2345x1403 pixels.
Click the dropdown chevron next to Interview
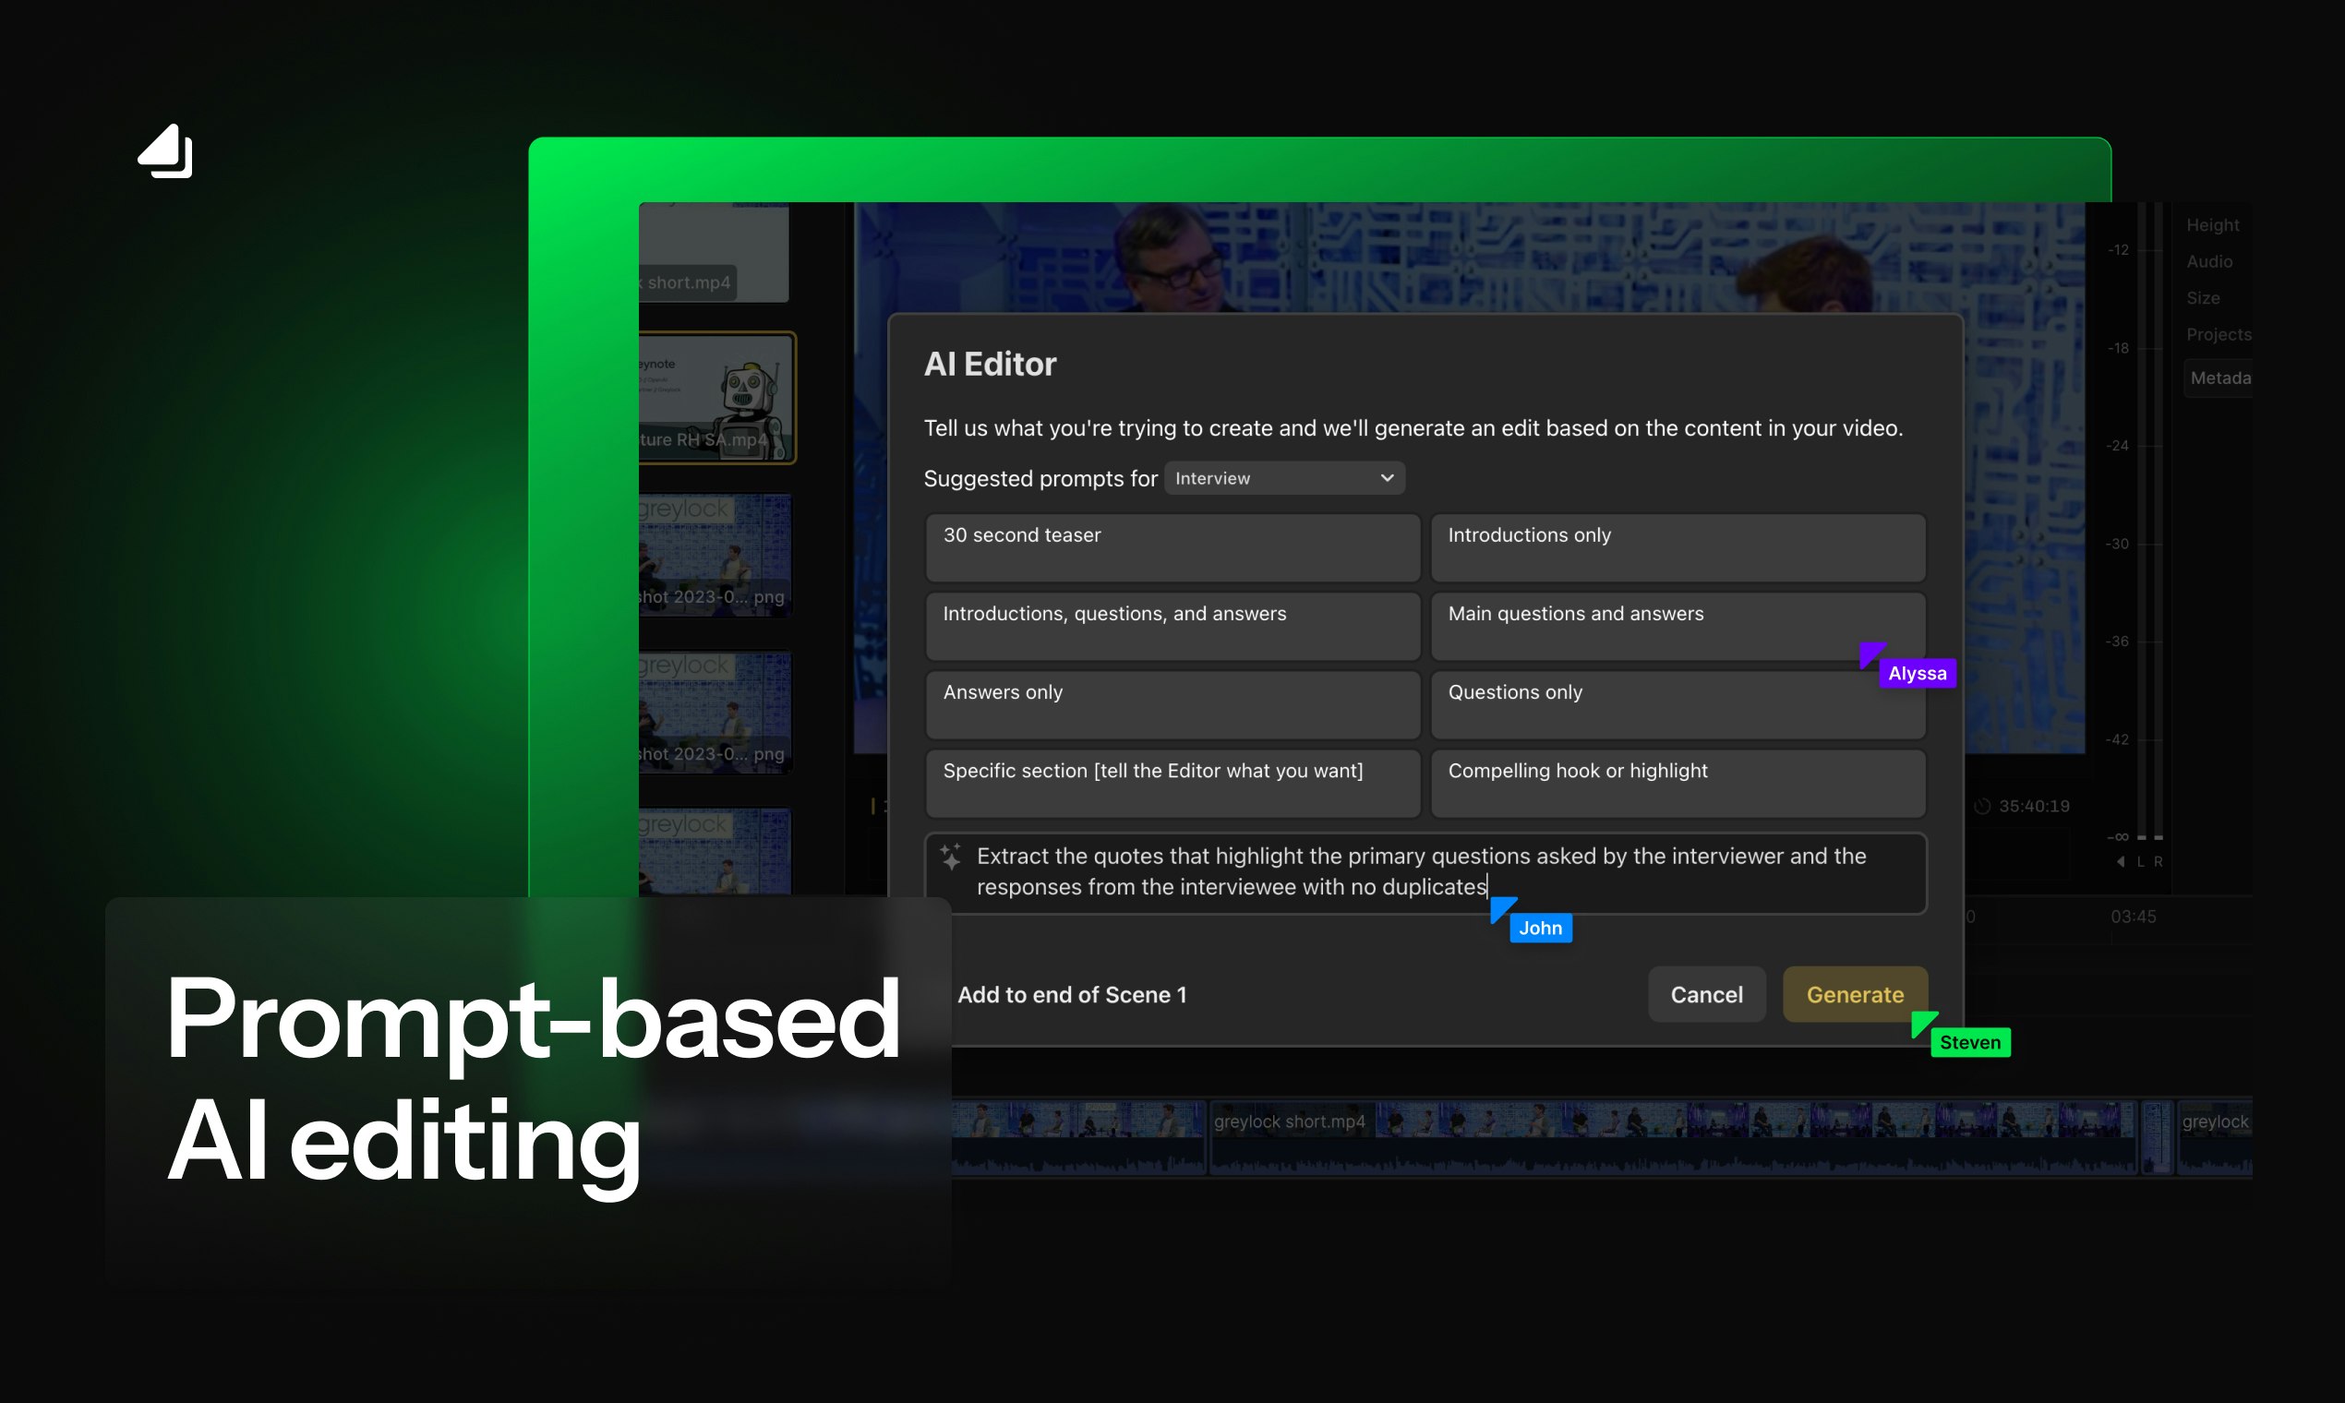point(1386,478)
